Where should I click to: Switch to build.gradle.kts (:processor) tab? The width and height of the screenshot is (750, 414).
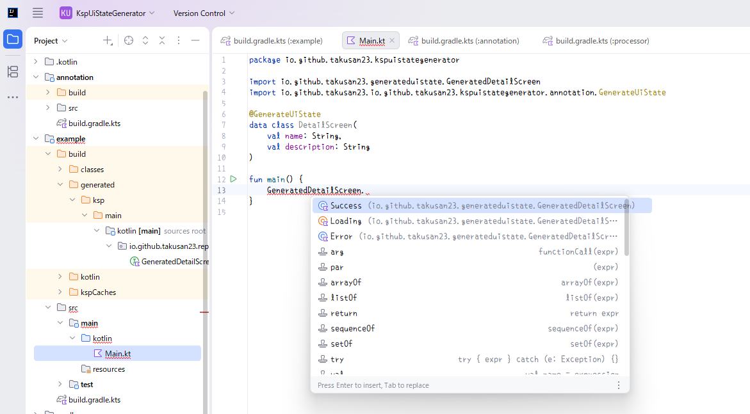[596, 40]
